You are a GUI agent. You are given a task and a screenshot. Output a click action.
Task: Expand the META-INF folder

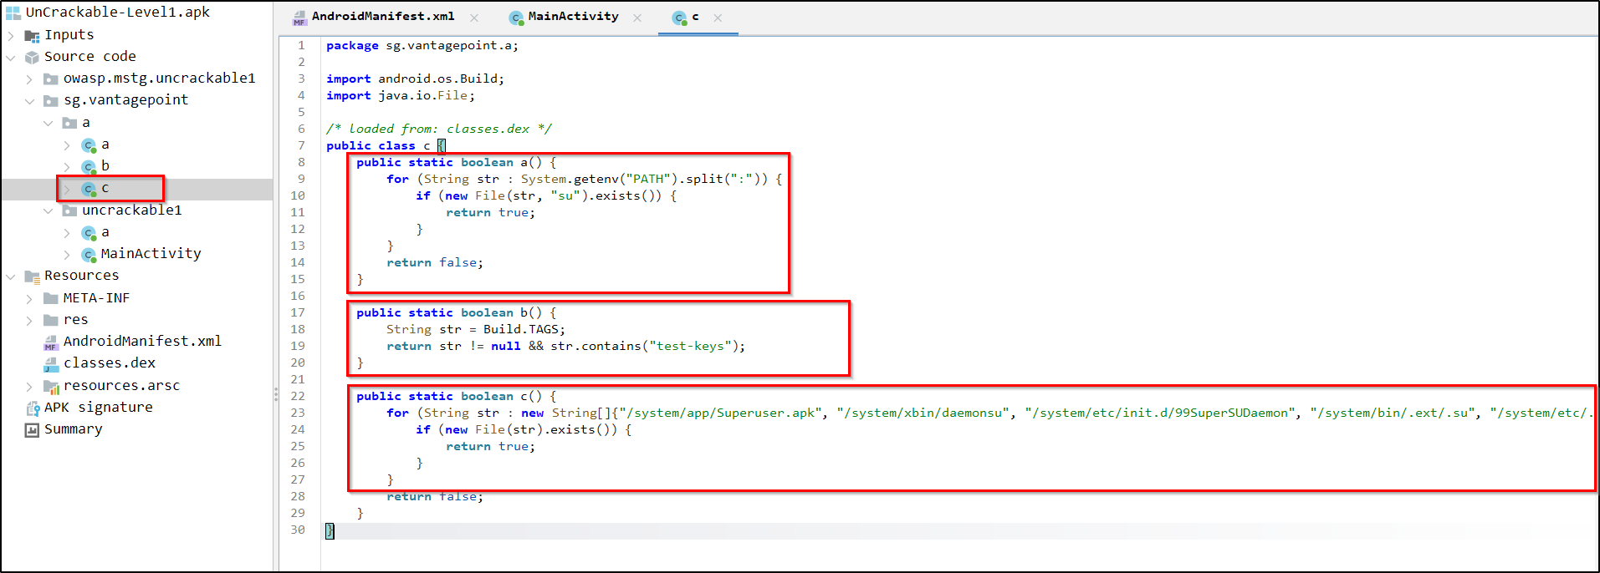(x=29, y=298)
